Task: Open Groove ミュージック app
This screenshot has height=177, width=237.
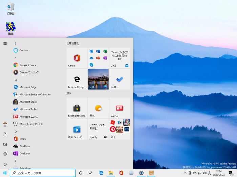Action: pyautogui.click(x=29, y=72)
